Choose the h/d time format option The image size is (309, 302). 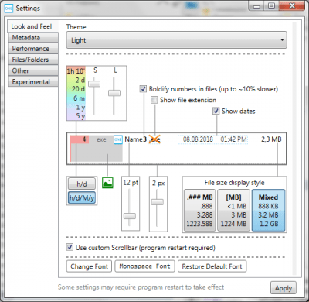click(82, 184)
